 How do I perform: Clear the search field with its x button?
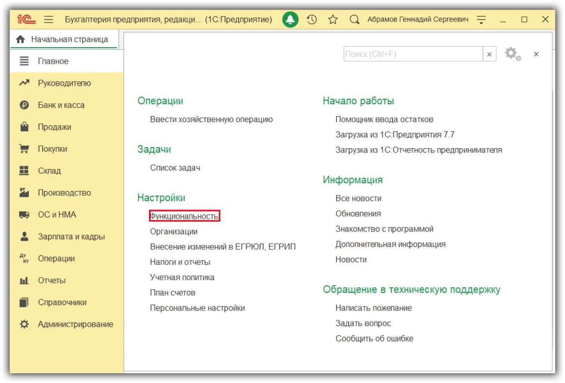click(x=490, y=54)
